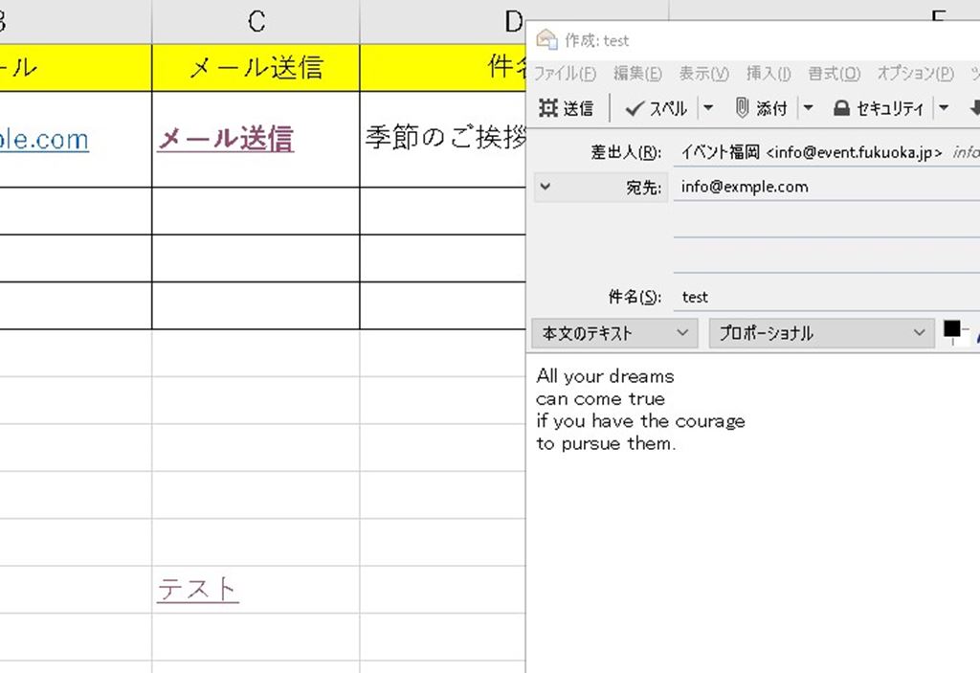This screenshot has width=980, height=673.
Task: Expand the 宛先 recipient type dropdown
Action: click(546, 187)
